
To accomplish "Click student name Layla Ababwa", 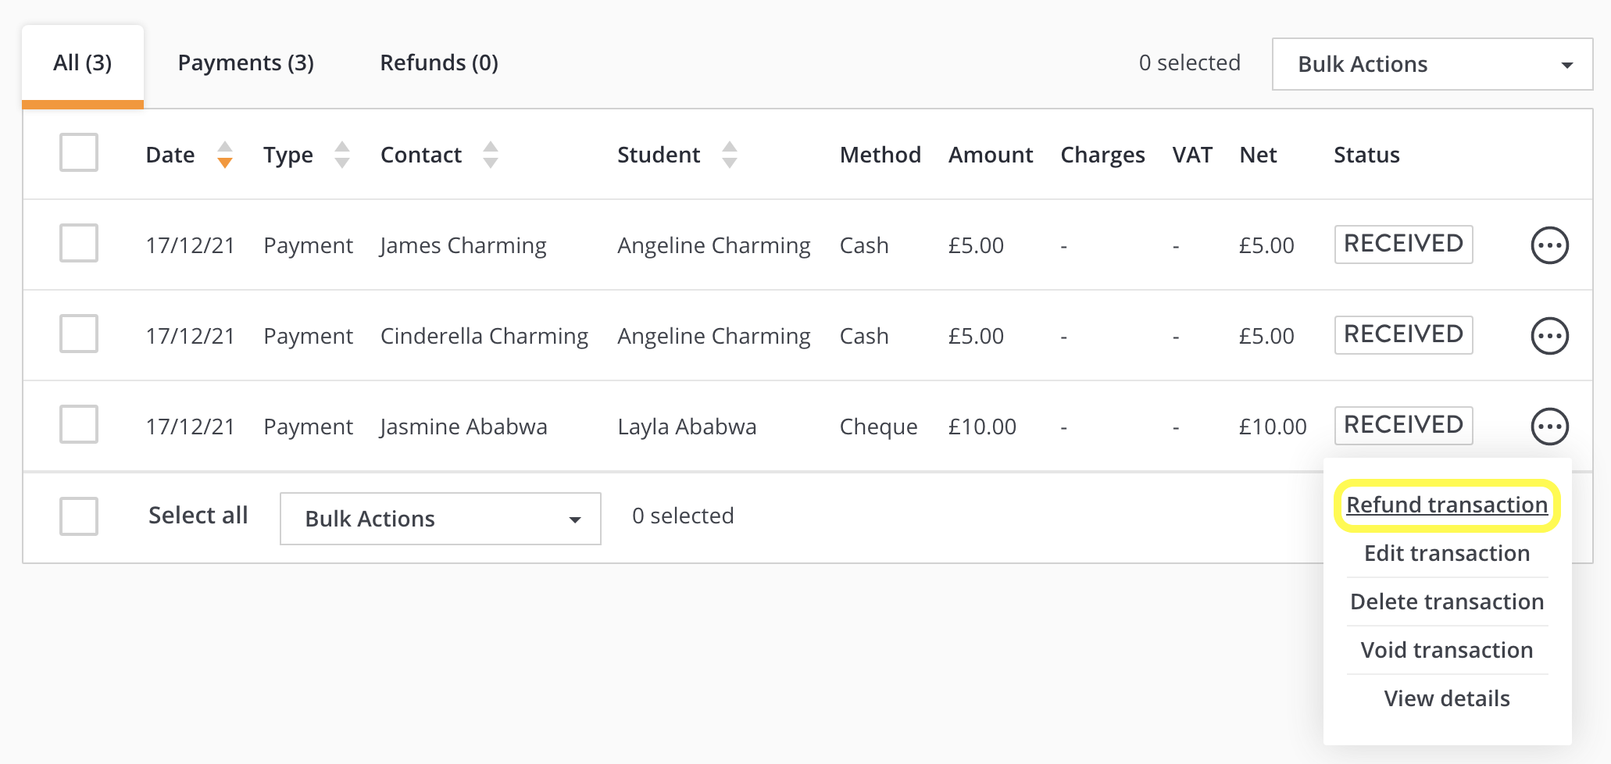I will pyautogui.click(x=687, y=427).
